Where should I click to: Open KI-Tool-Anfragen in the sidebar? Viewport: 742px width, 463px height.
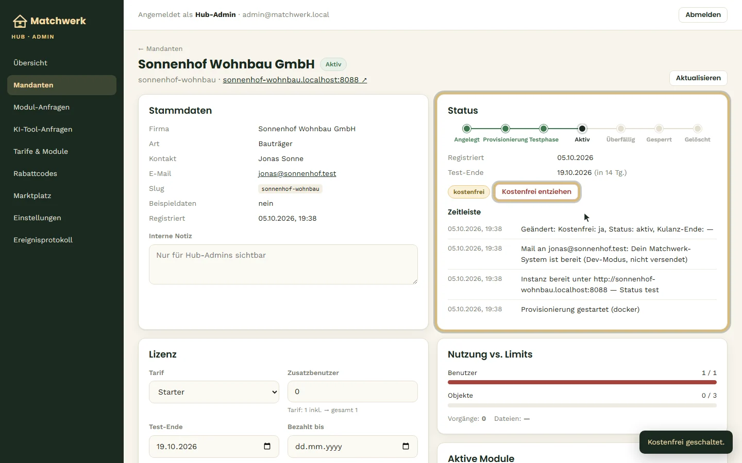62,129
